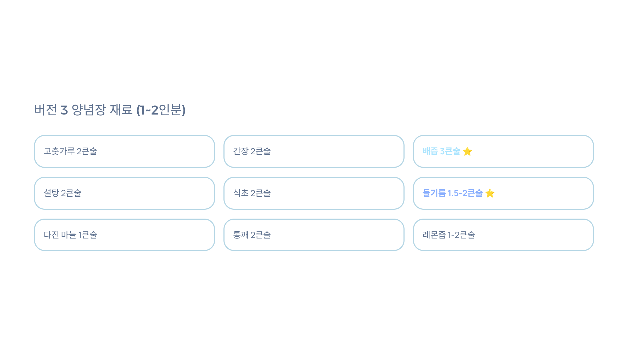Select the 레몬즙 1-2큰술 card
Image resolution: width=628 pixels, height=353 pixels.
[503, 235]
